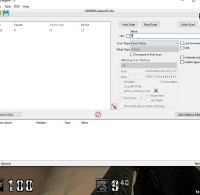Click the red first value 12

point(83,30)
